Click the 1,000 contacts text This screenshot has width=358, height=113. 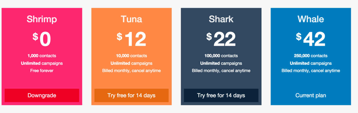click(x=42, y=56)
